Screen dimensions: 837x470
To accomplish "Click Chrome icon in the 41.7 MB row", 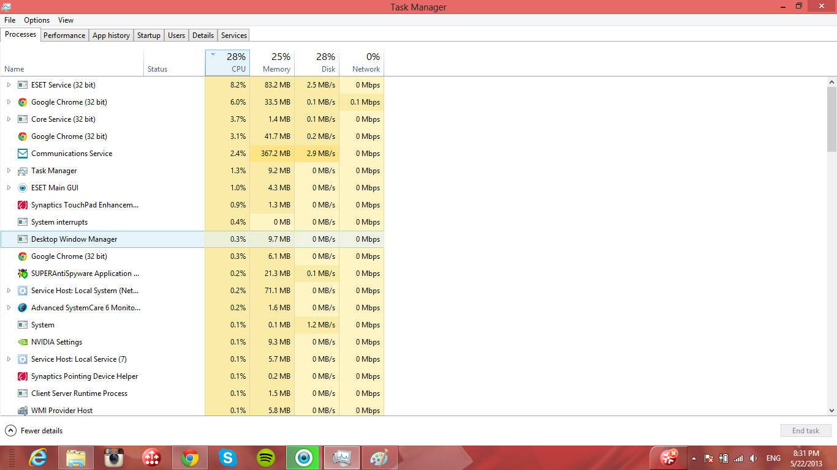I will tap(23, 136).
